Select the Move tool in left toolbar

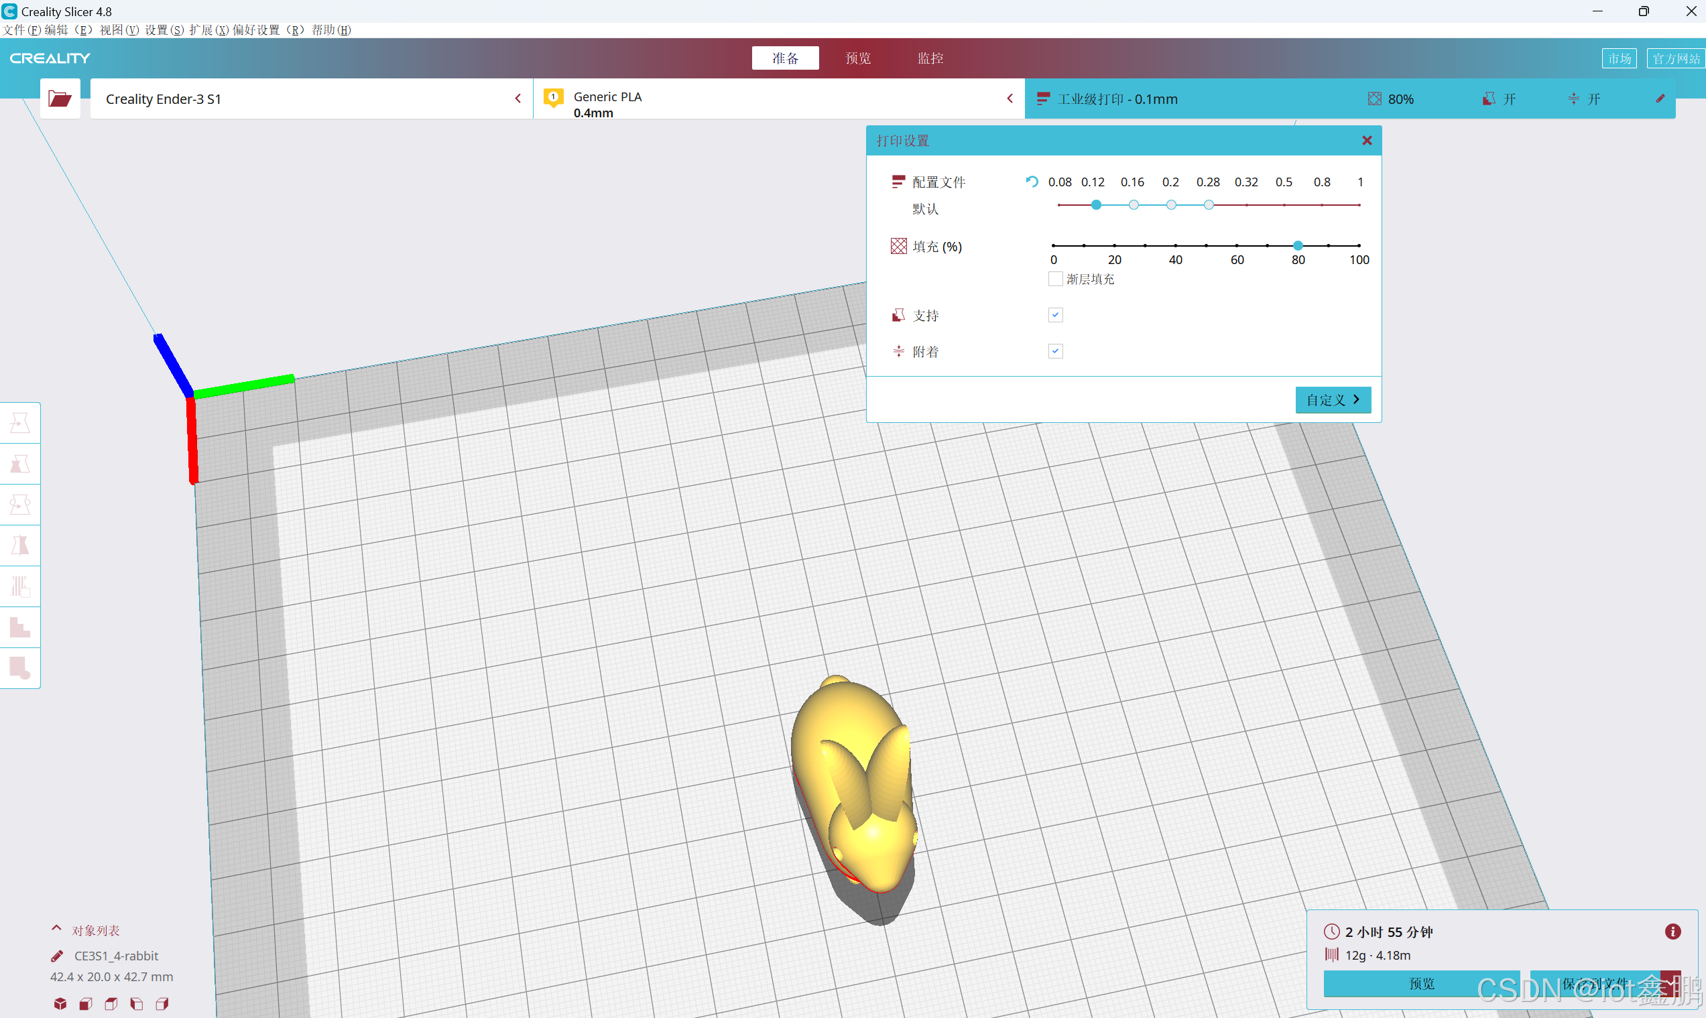tap(20, 423)
